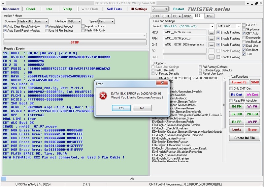Browse for ENO file with ... button

[x=211, y=57]
